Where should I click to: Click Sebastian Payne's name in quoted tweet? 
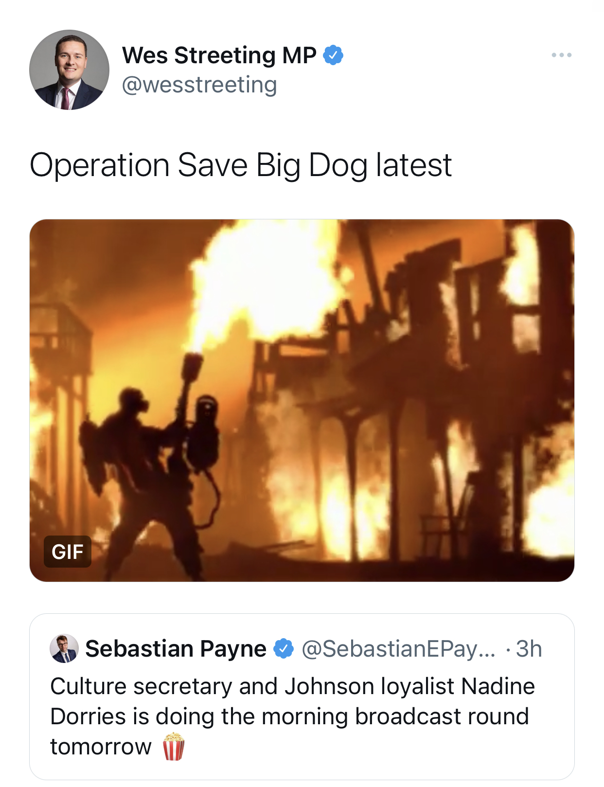click(x=176, y=648)
